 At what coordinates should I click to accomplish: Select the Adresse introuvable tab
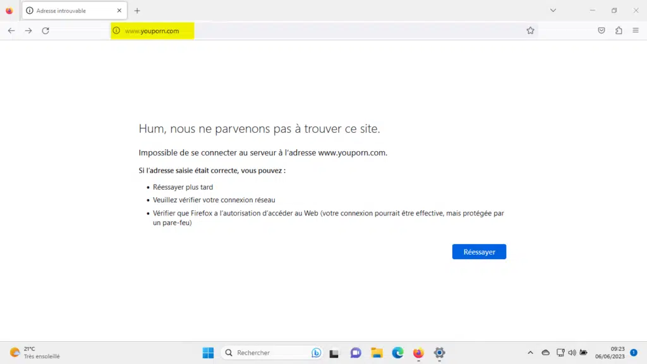point(75,11)
